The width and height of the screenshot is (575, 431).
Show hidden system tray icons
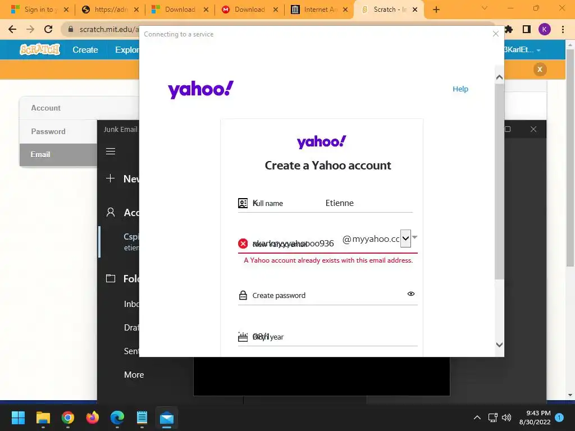point(477,418)
